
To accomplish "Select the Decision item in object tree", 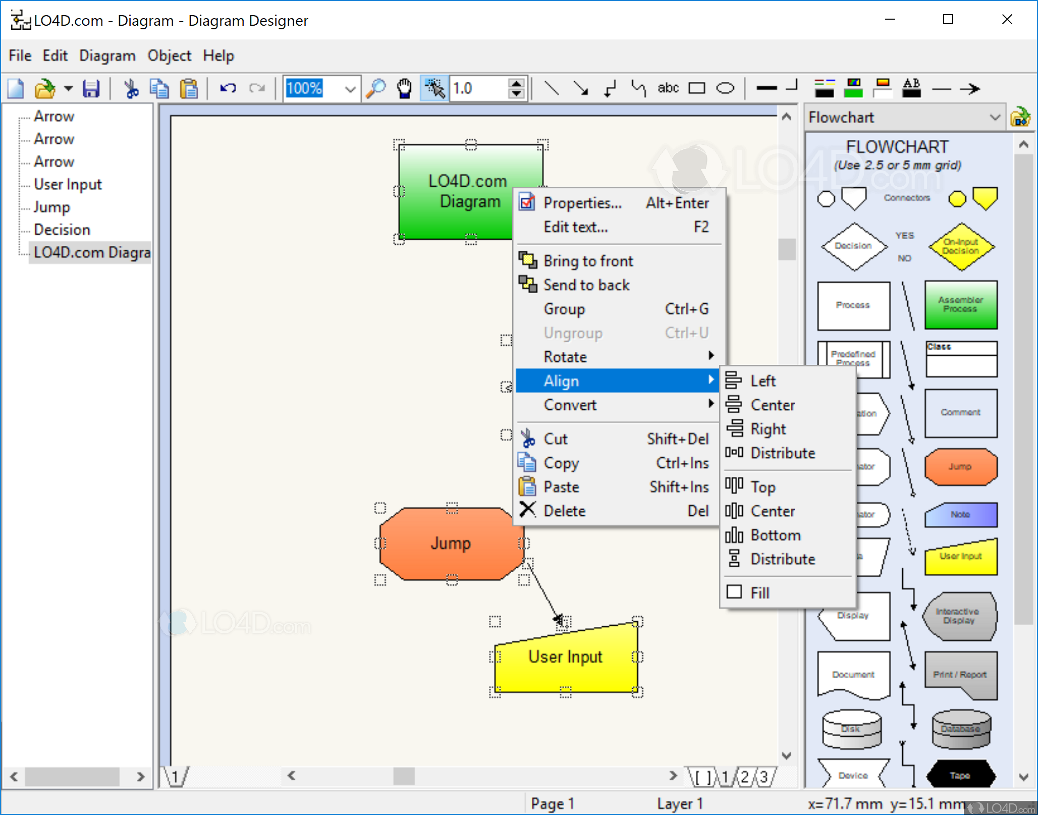I will (62, 230).
